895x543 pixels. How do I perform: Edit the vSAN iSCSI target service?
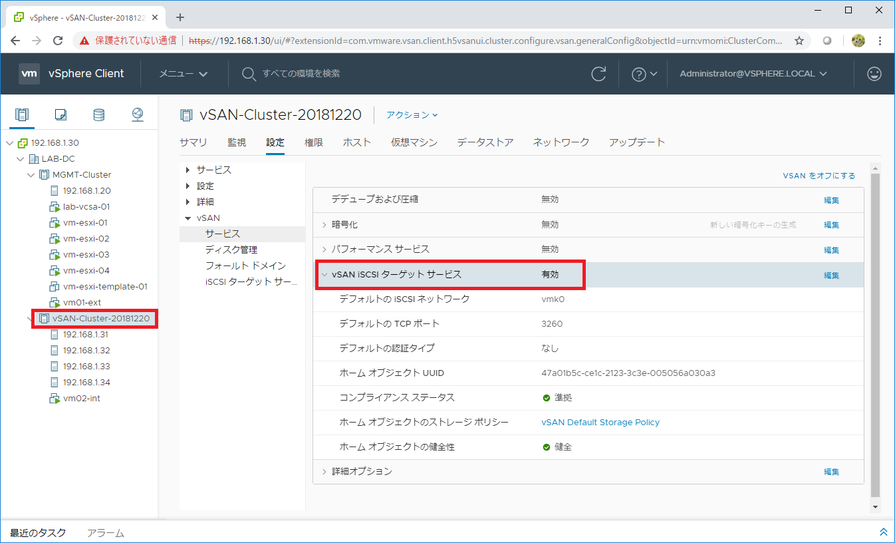pyautogui.click(x=832, y=275)
